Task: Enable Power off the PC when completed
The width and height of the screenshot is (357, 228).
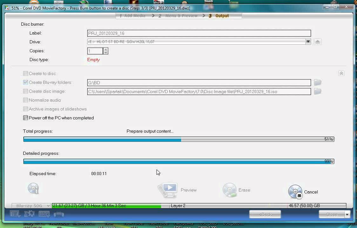Action: coord(25,117)
